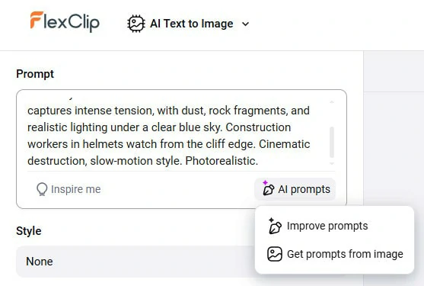Click the AI Text to Image chip icon
The image size is (424, 286).
point(136,24)
